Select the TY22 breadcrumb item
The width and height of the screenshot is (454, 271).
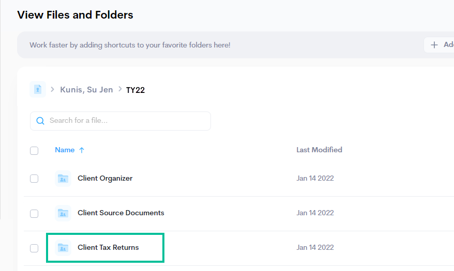[135, 90]
